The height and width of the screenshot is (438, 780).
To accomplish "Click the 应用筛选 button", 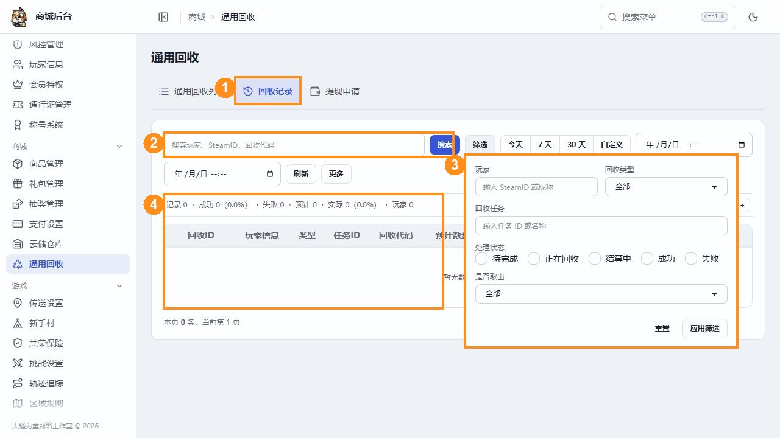I will [704, 328].
